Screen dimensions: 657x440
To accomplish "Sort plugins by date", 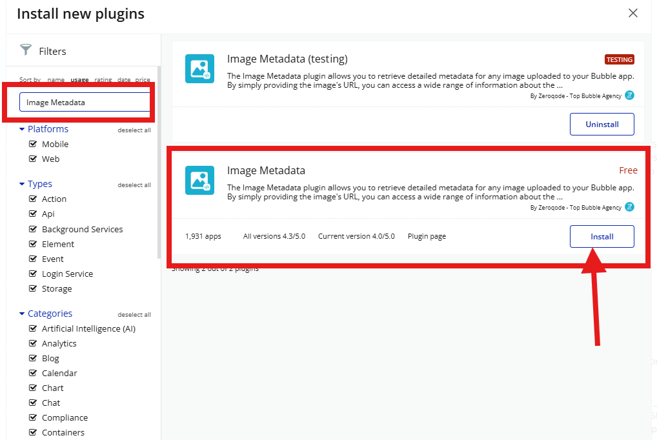I will pyautogui.click(x=124, y=79).
